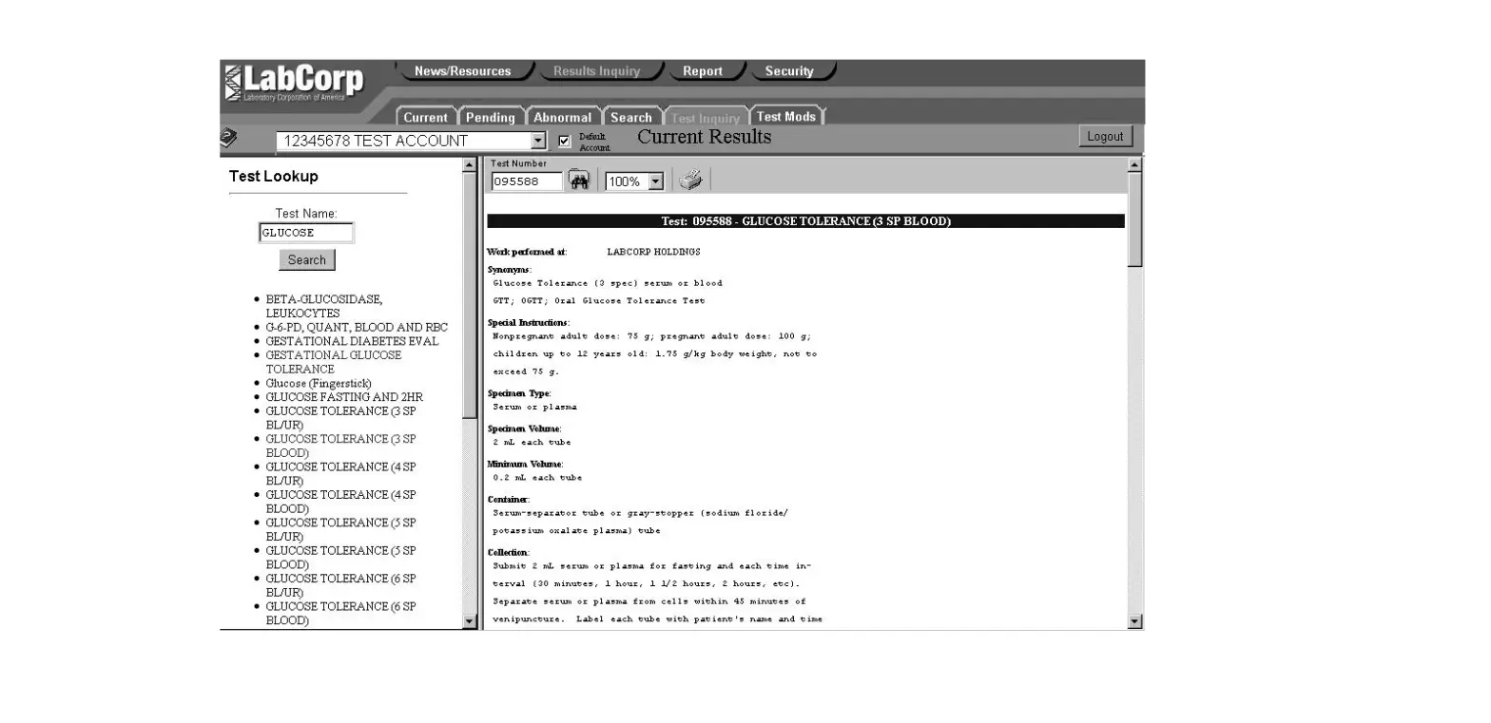Open the News/Resources menu
1491x723 pixels.
[462, 71]
